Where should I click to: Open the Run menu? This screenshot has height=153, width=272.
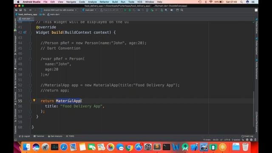pyautogui.click(x=123, y=2)
